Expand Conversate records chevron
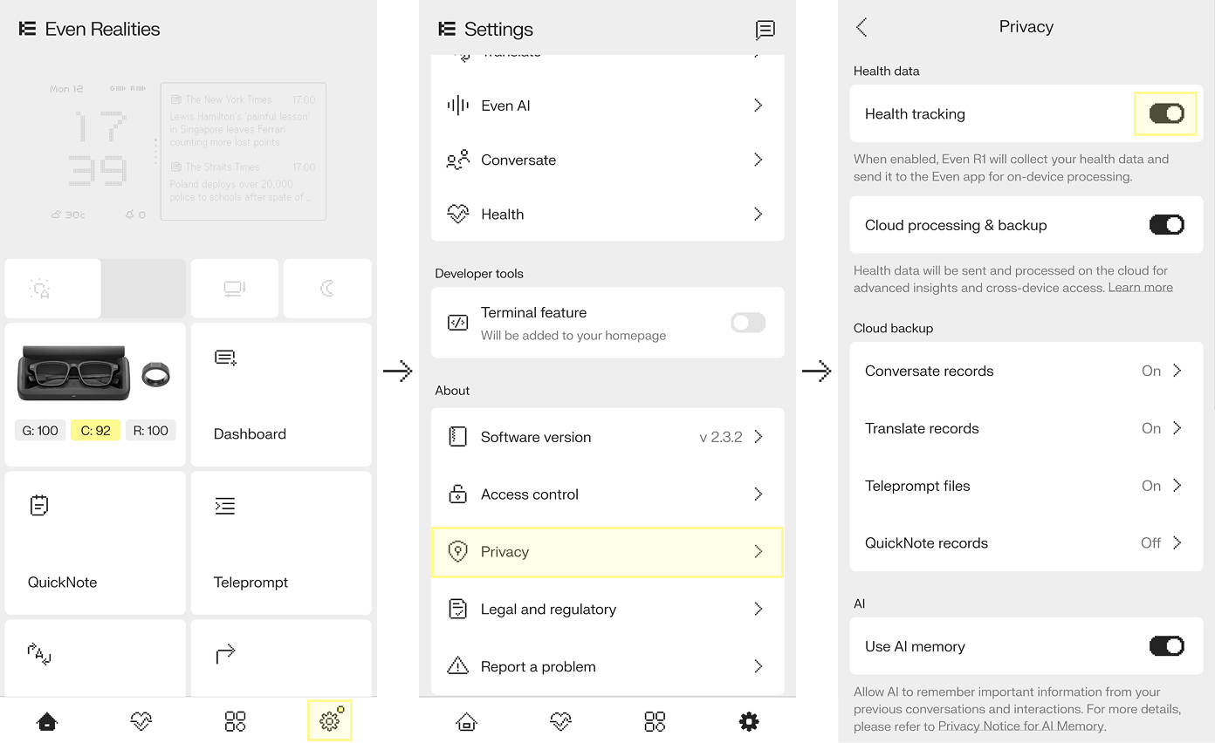This screenshot has width=1215, height=743. (x=1177, y=371)
